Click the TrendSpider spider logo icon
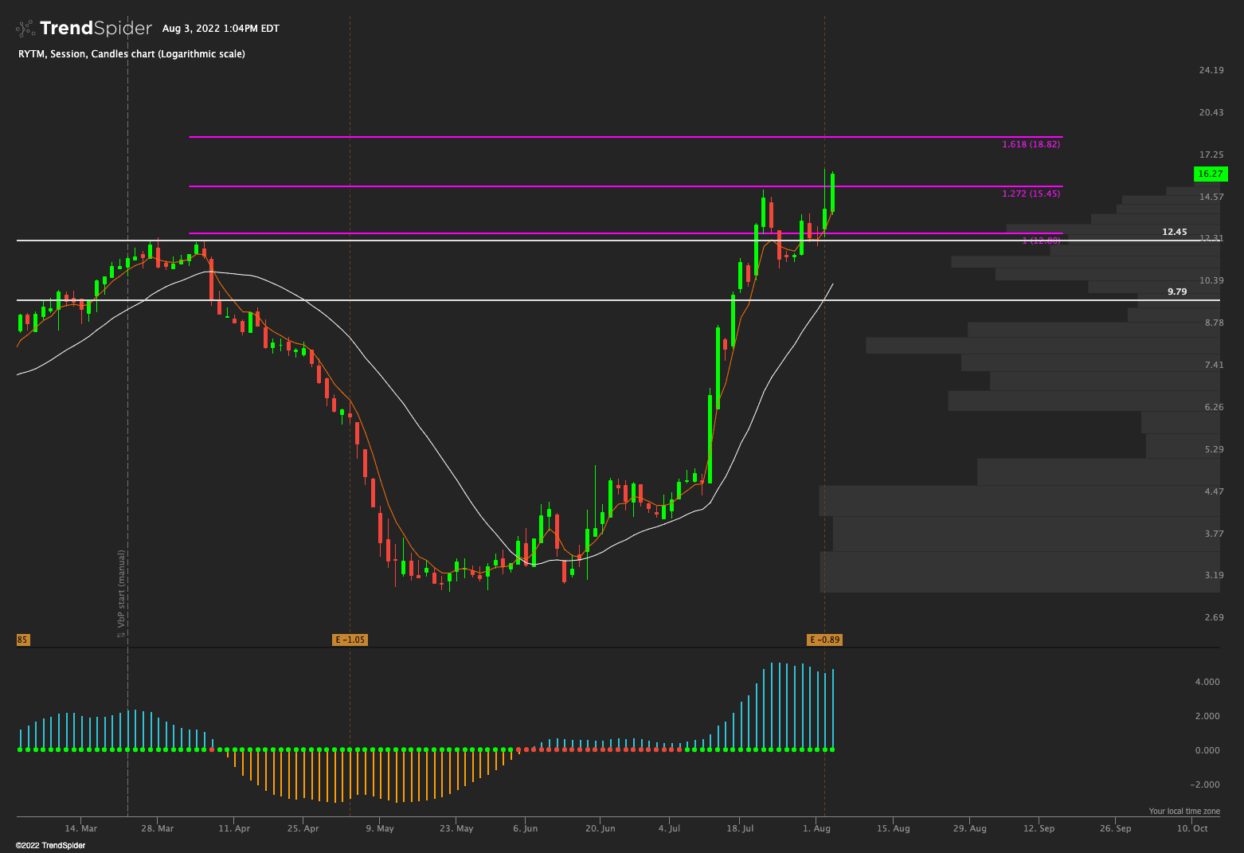Image resolution: width=1244 pixels, height=853 pixels. tap(26, 29)
